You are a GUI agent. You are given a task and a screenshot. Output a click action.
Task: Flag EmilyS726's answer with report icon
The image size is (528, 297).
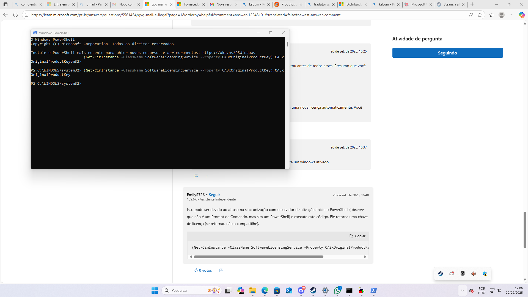pyautogui.click(x=221, y=270)
